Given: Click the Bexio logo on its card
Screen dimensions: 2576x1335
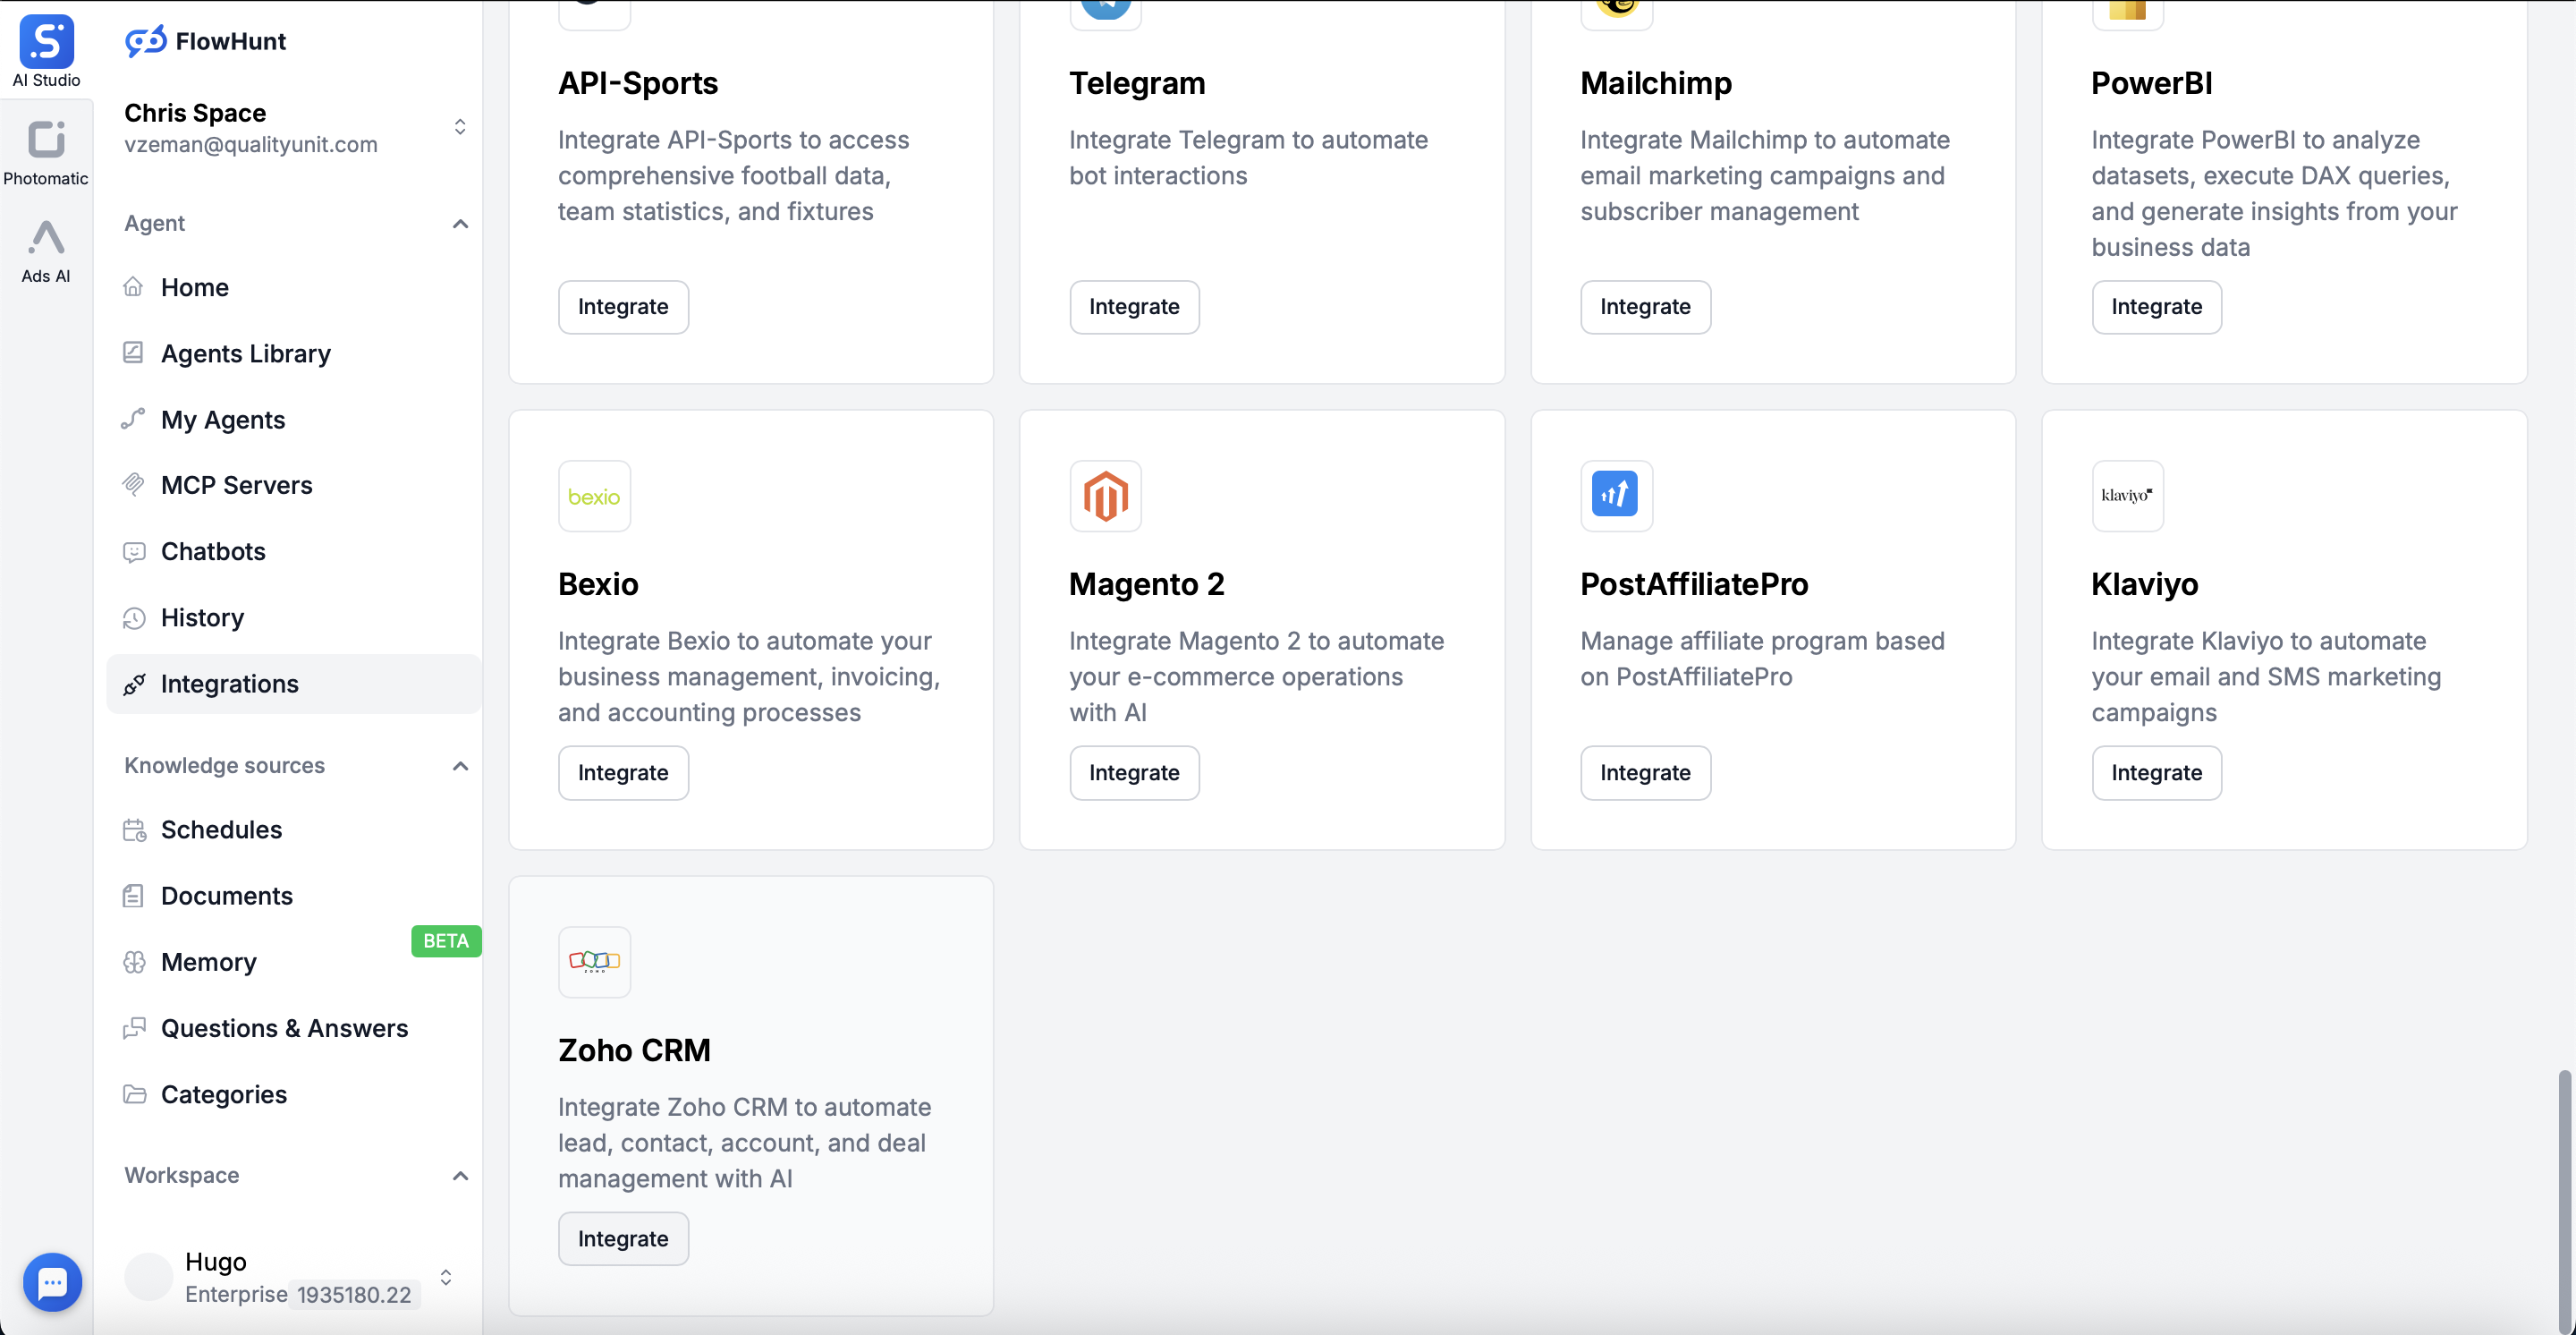Looking at the screenshot, I should pyautogui.click(x=594, y=495).
